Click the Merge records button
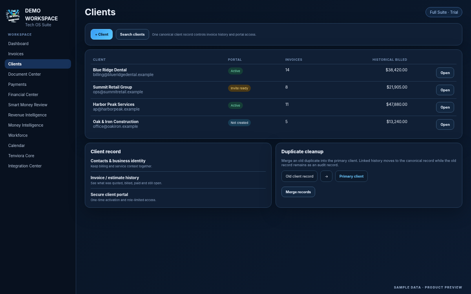Screen dimensions: 471x294 click(x=298, y=192)
